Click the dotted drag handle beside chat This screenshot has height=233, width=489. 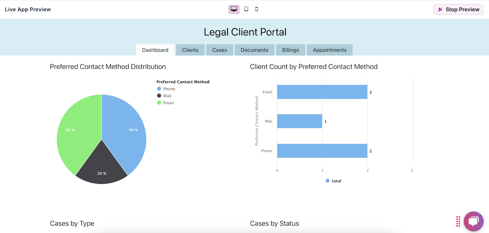click(458, 221)
